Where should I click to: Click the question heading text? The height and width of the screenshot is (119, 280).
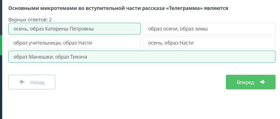pyautogui.click(x=118, y=8)
